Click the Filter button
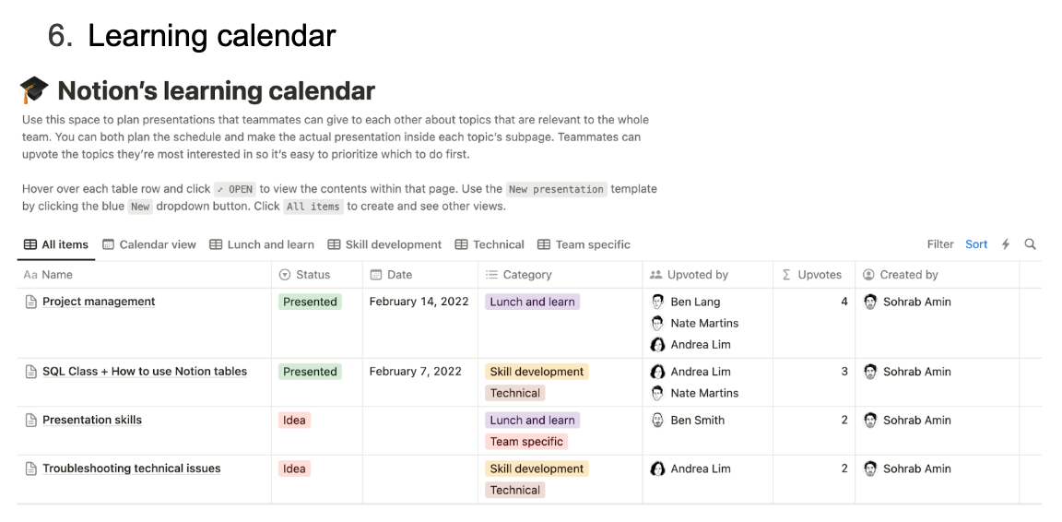1062x522 pixels. pos(940,244)
